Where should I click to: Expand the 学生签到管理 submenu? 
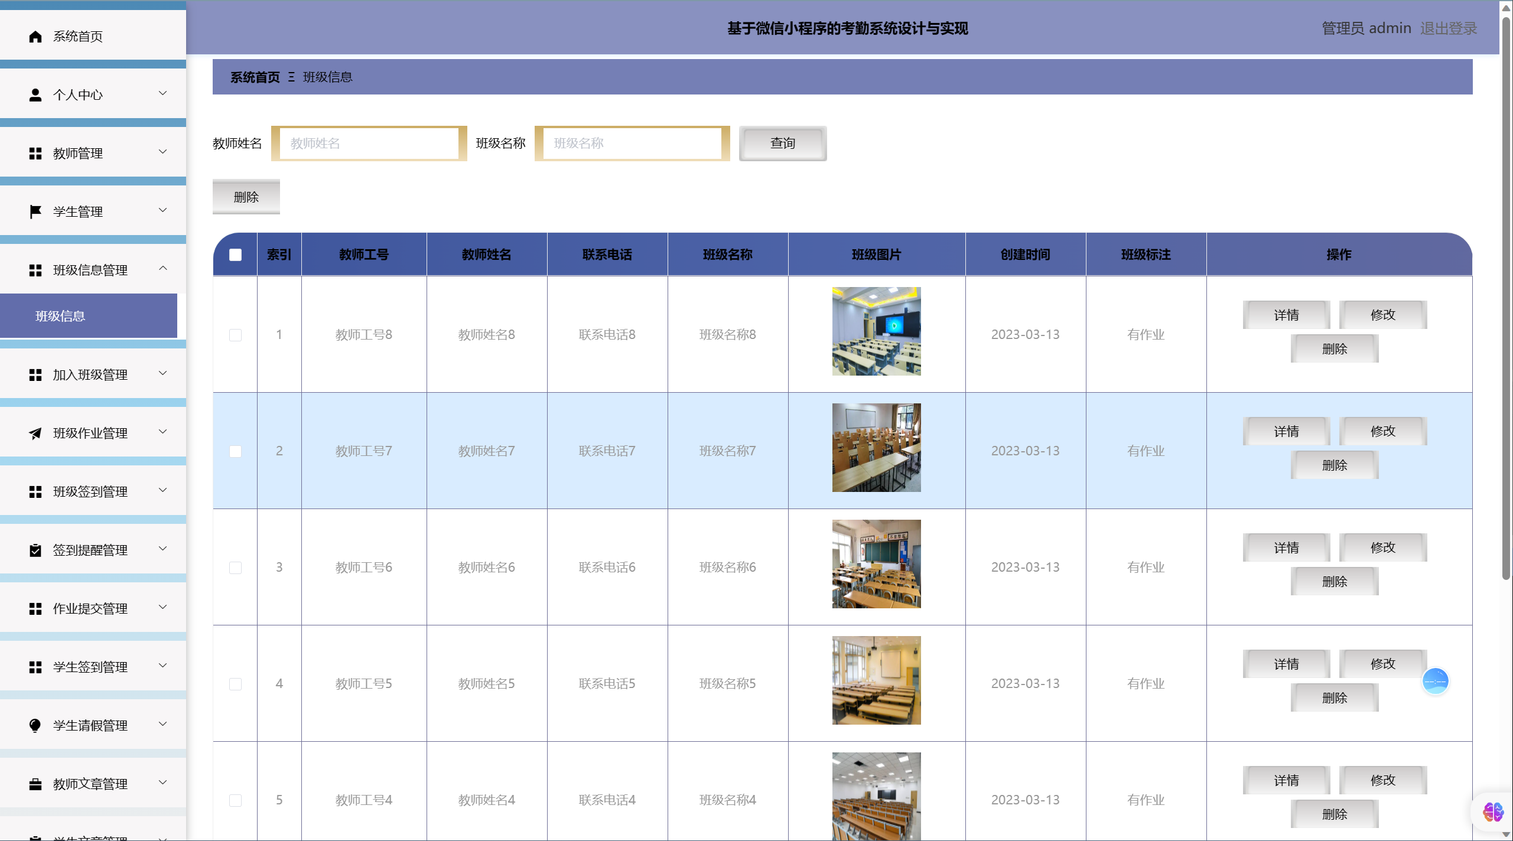[x=164, y=666]
